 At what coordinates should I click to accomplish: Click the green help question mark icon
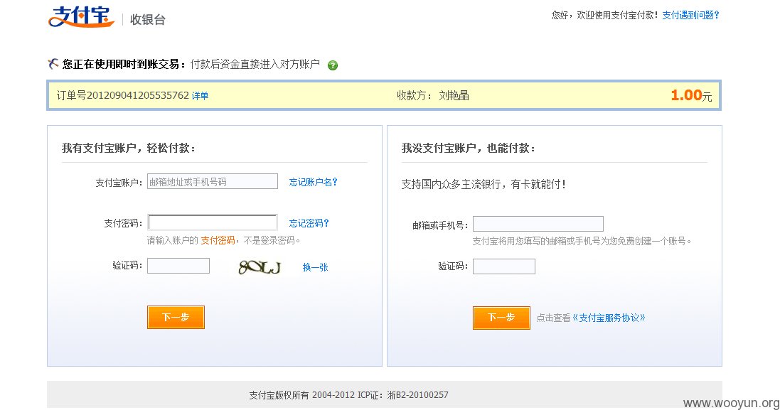coord(333,65)
